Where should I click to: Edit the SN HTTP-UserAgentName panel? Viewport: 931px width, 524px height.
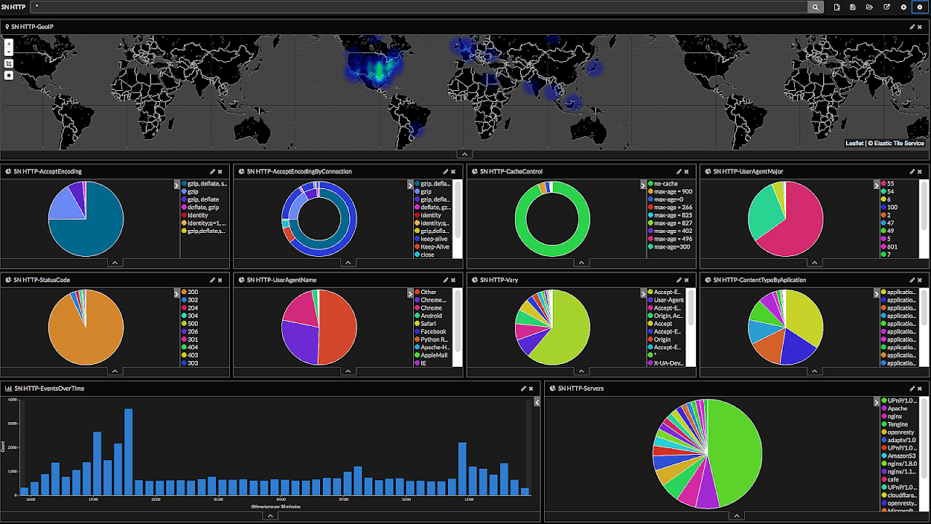(445, 280)
